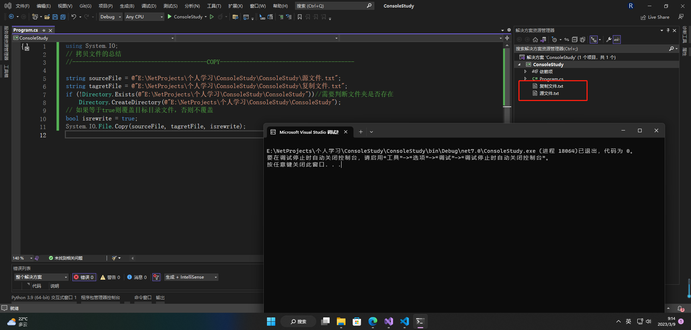Open the Debug configuration dropdown
691x330 pixels.
(x=111, y=17)
